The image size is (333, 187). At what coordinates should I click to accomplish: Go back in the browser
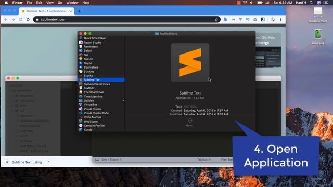(x=6, y=19)
